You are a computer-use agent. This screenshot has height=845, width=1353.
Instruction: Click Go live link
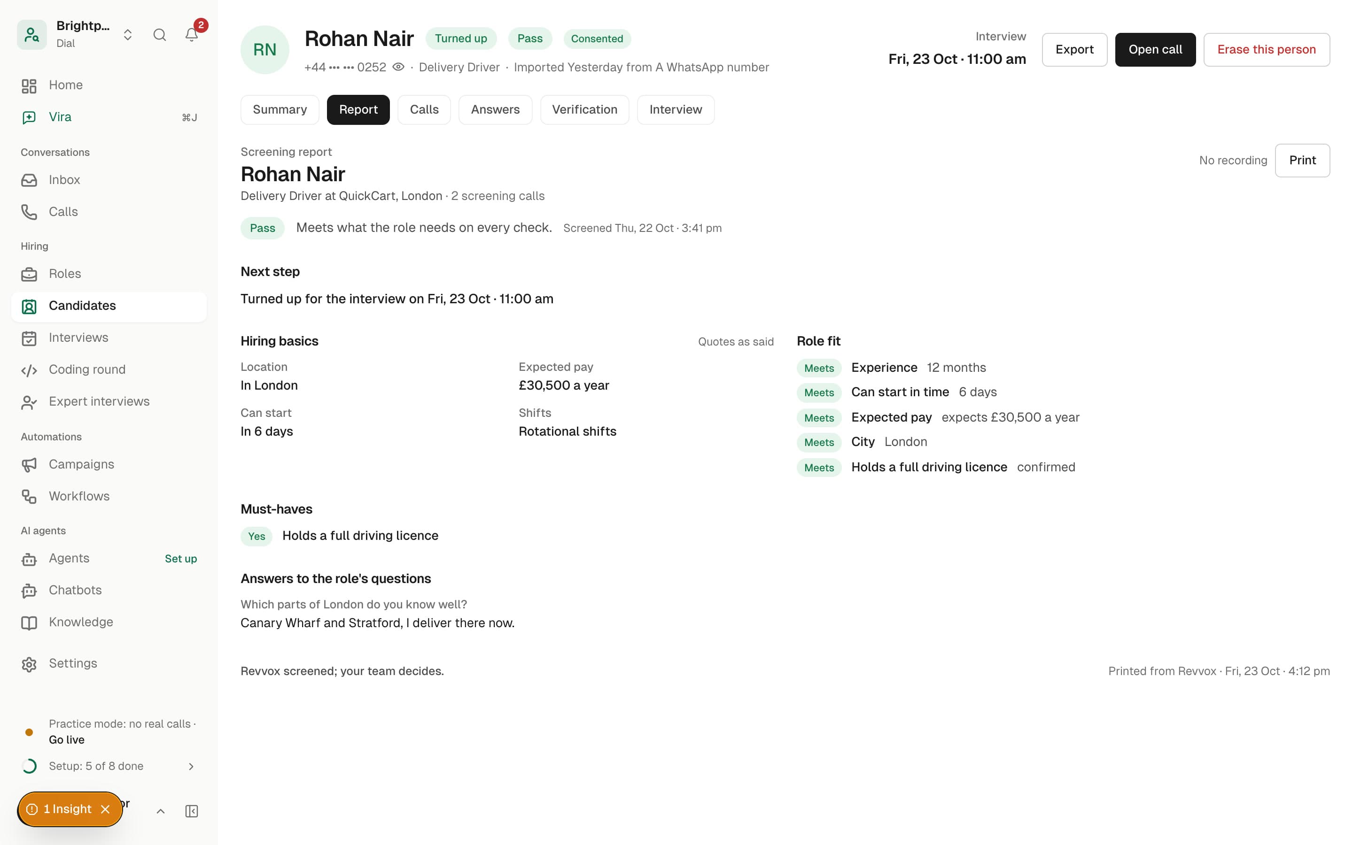point(67,740)
